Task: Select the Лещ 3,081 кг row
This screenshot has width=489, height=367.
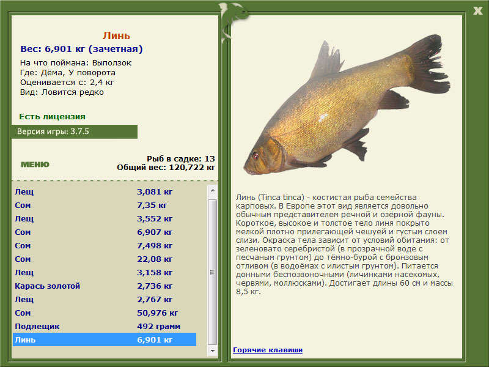Action: [x=105, y=191]
